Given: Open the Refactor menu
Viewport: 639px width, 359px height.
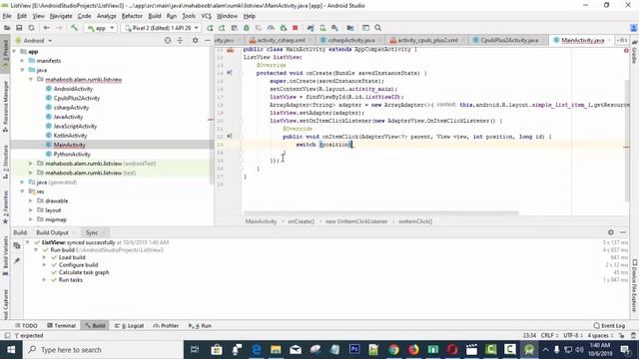Looking at the screenshot, I should [132, 16].
